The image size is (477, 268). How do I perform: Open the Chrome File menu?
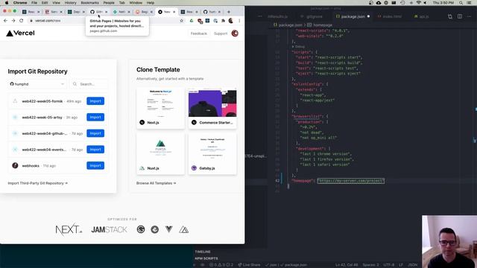34,3
